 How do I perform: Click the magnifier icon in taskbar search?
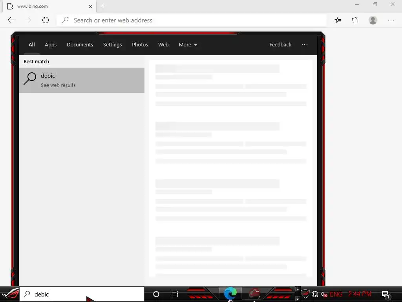pos(27,294)
